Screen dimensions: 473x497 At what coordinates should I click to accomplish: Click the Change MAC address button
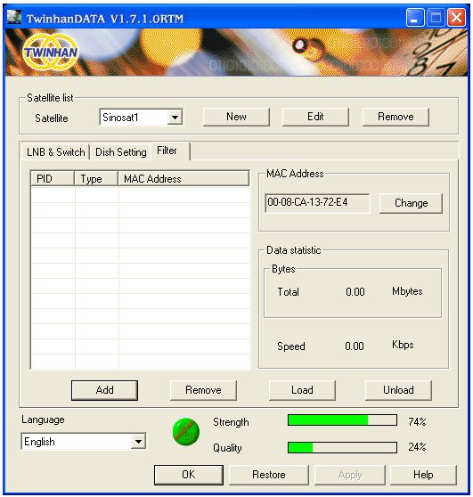pyautogui.click(x=411, y=203)
